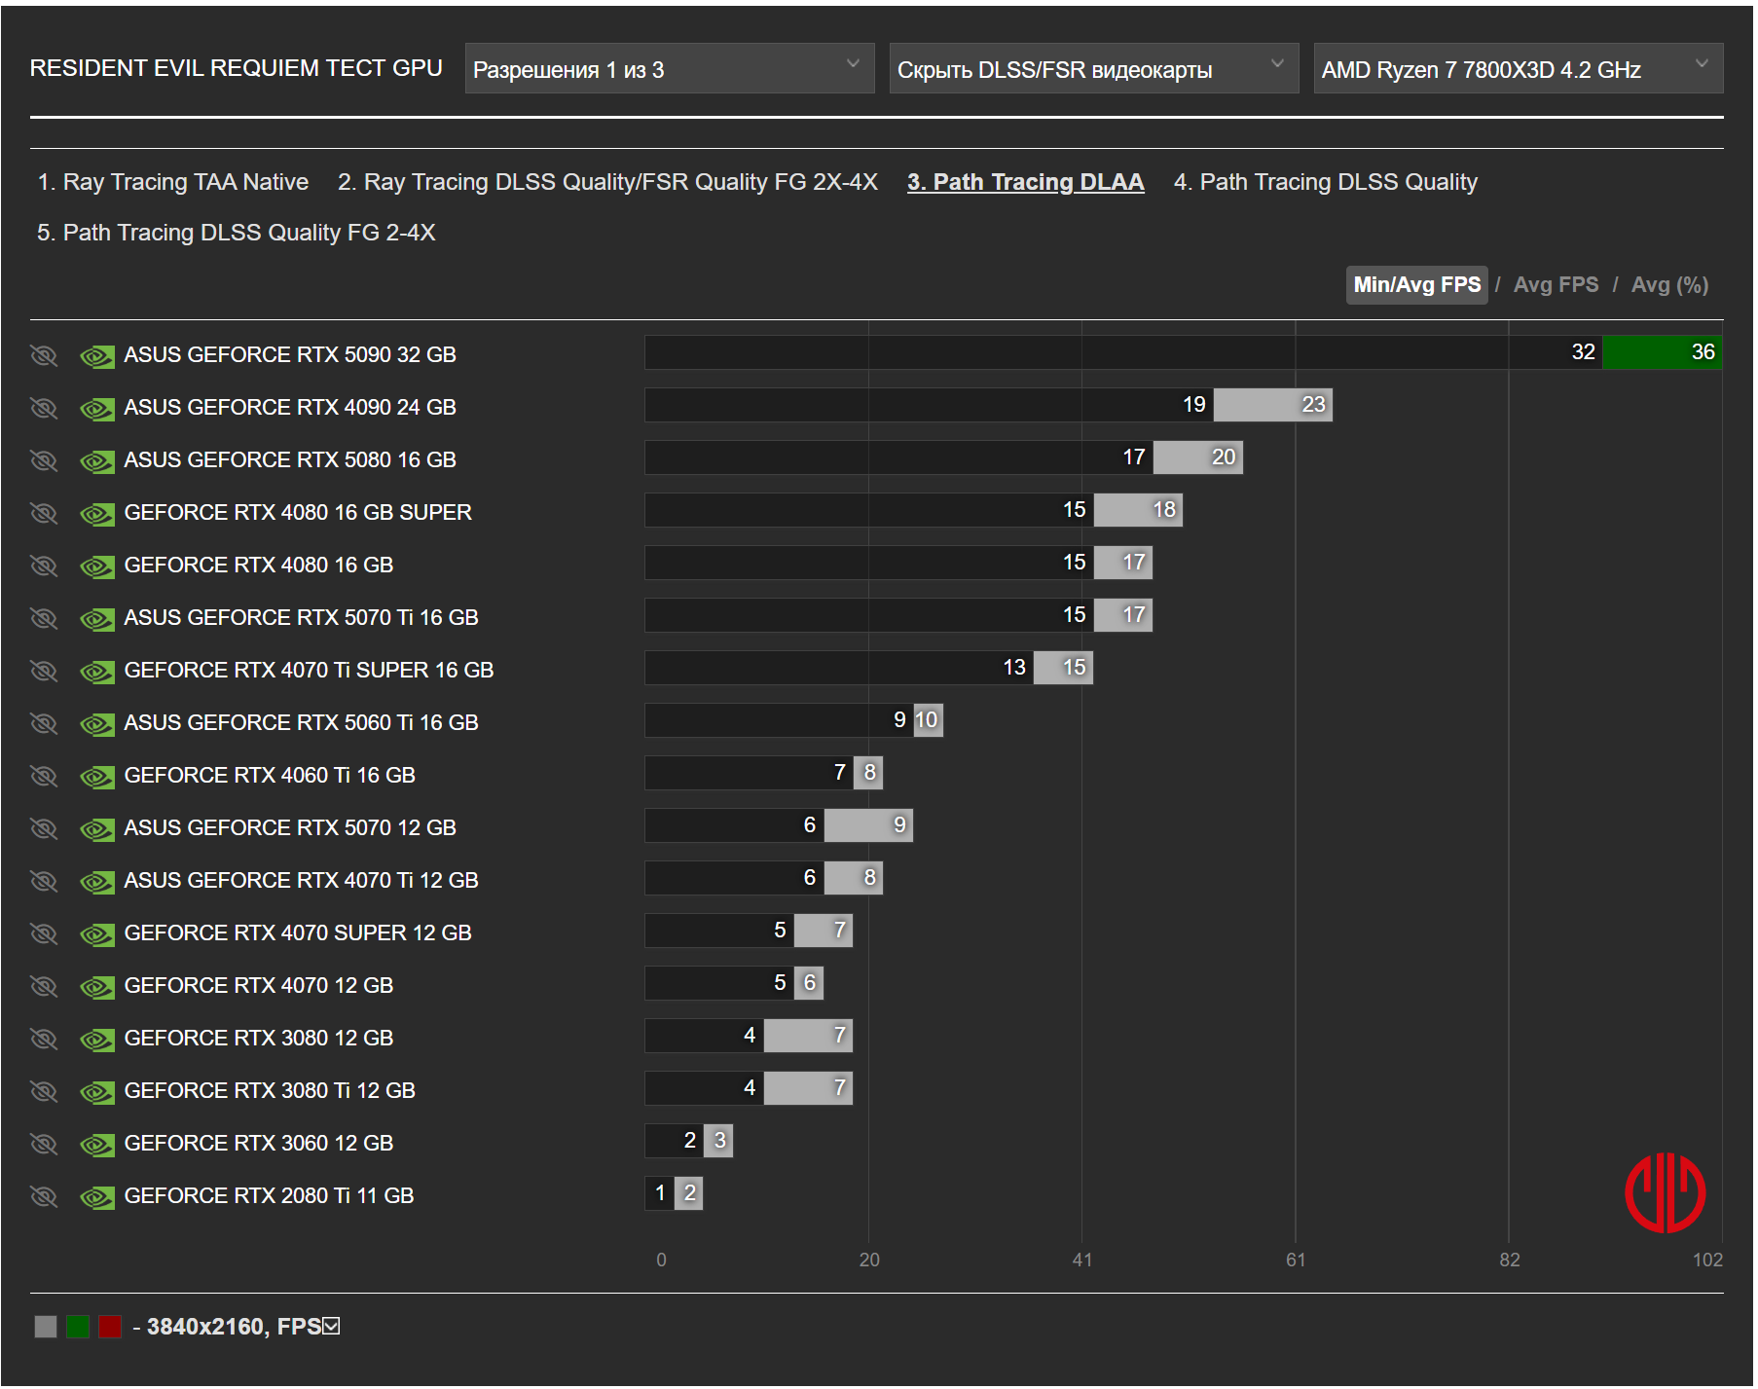Click the NVIDIA logo beside GEFORCE RTX 3080 12 GB
The image size is (1758, 1389).
click(97, 1040)
